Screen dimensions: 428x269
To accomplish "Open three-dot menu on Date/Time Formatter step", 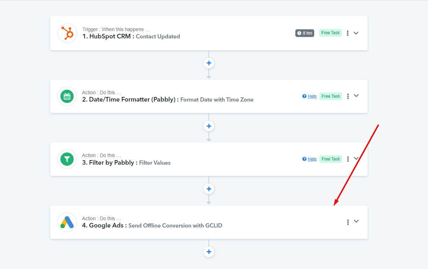I will pos(348,96).
